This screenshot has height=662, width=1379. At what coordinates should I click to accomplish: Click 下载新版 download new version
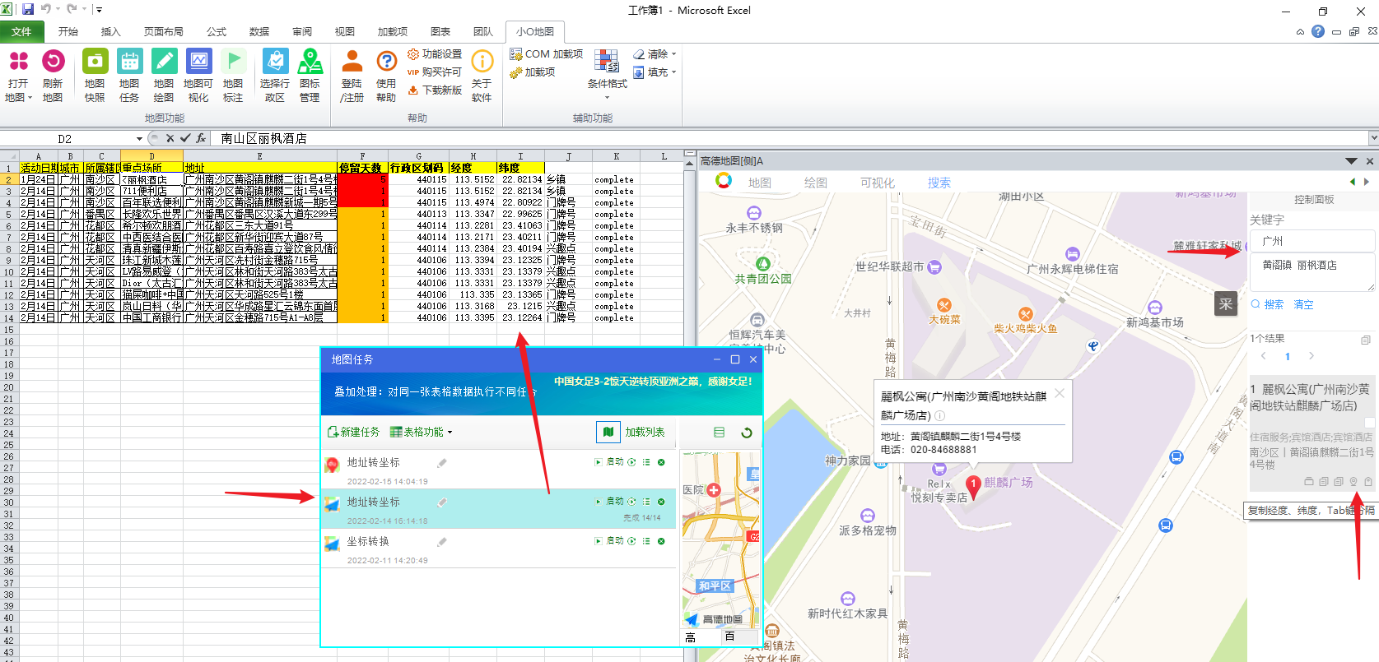pyautogui.click(x=435, y=90)
